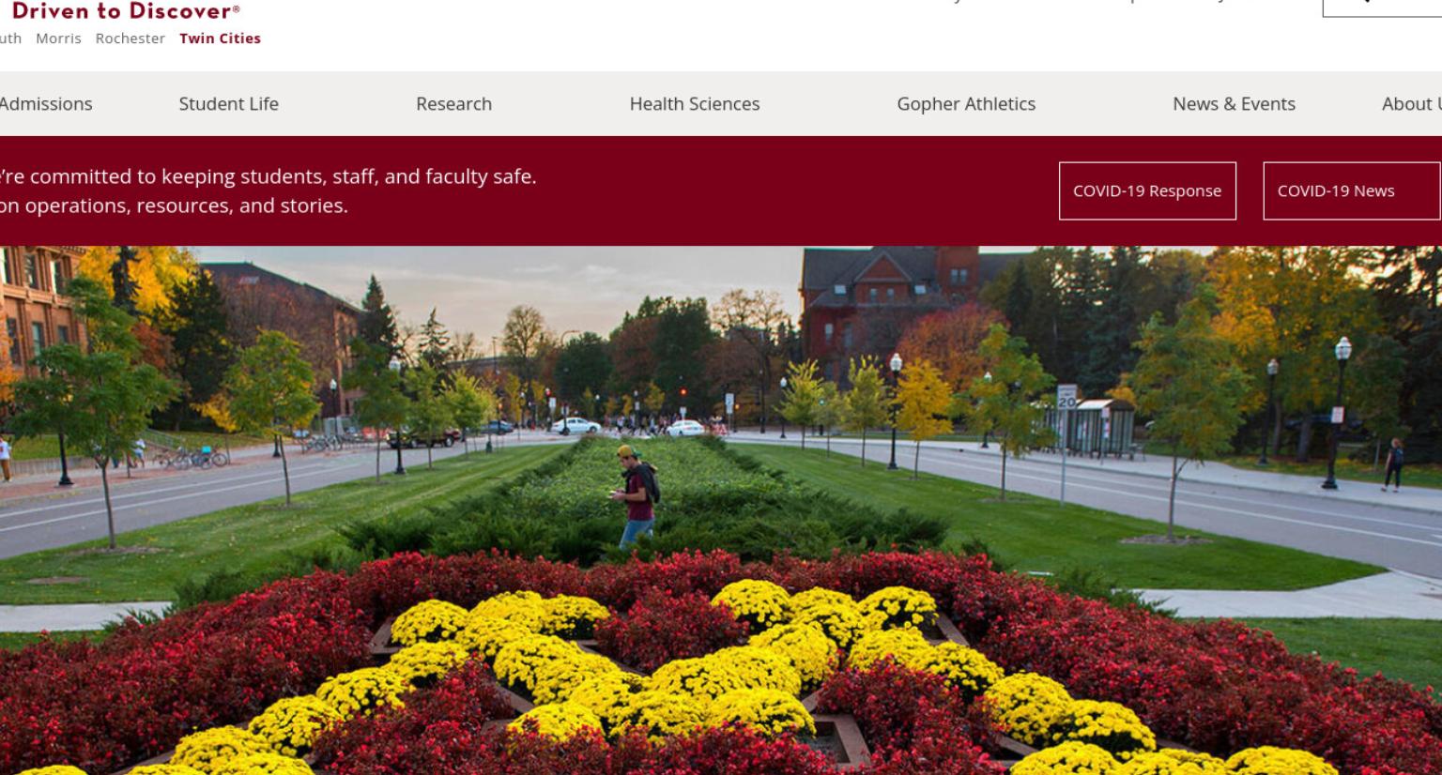Switch to the Morris campus link
This screenshot has width=1442, height=775.
pos(58,38)
